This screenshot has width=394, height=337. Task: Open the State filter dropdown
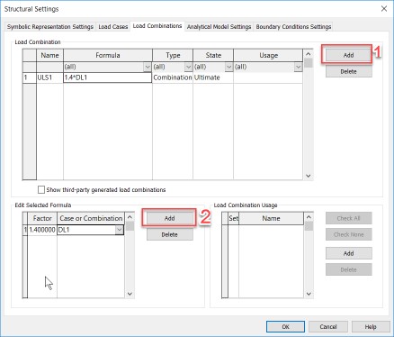(228, 67)
